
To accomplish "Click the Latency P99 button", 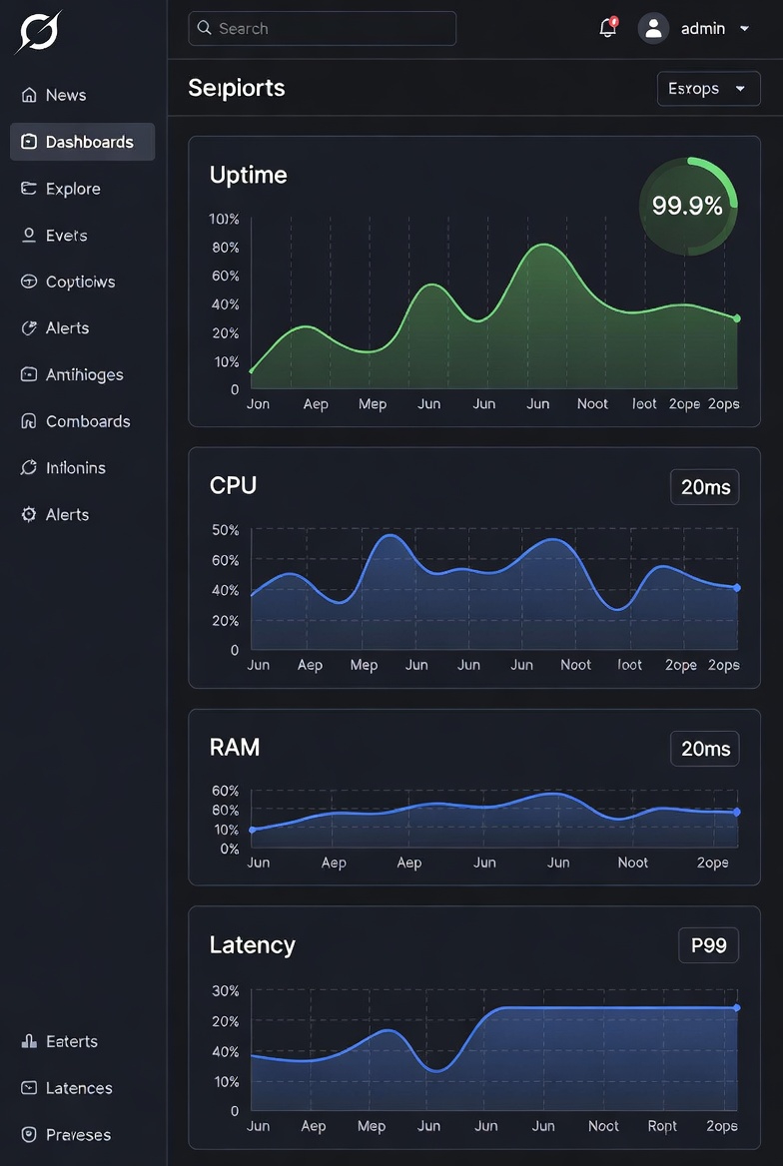I will 708,944.
